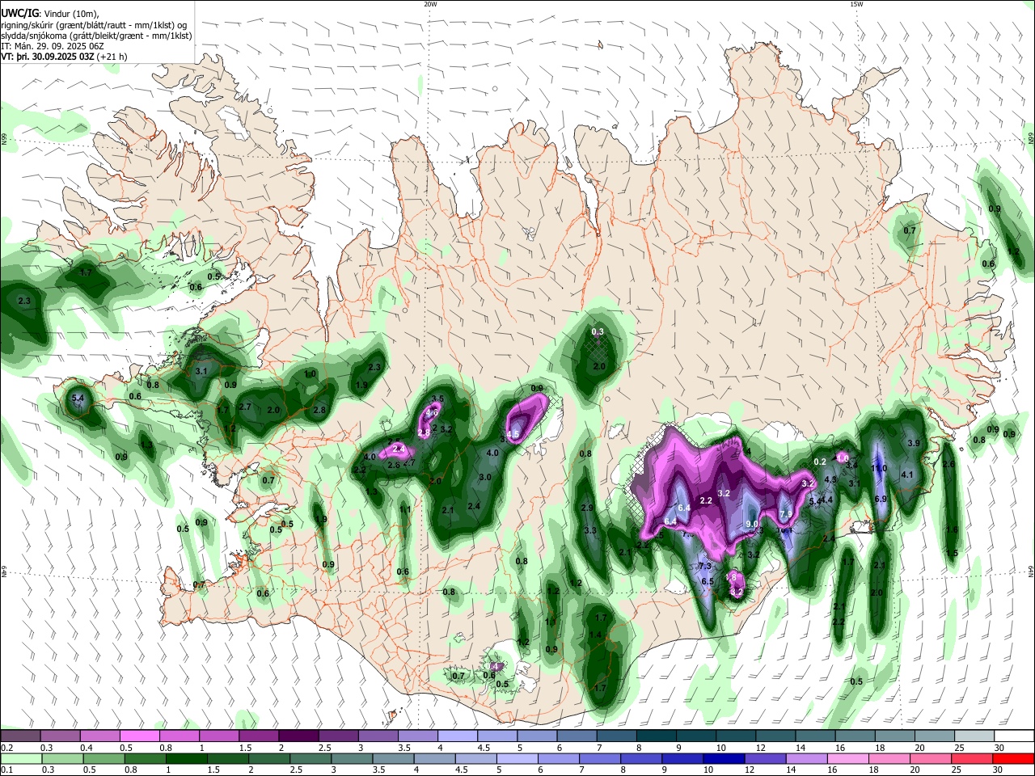The image size is (1035, 776).
Task: Click the '0.1' label in the rain legend row
Action: (6, 770)
